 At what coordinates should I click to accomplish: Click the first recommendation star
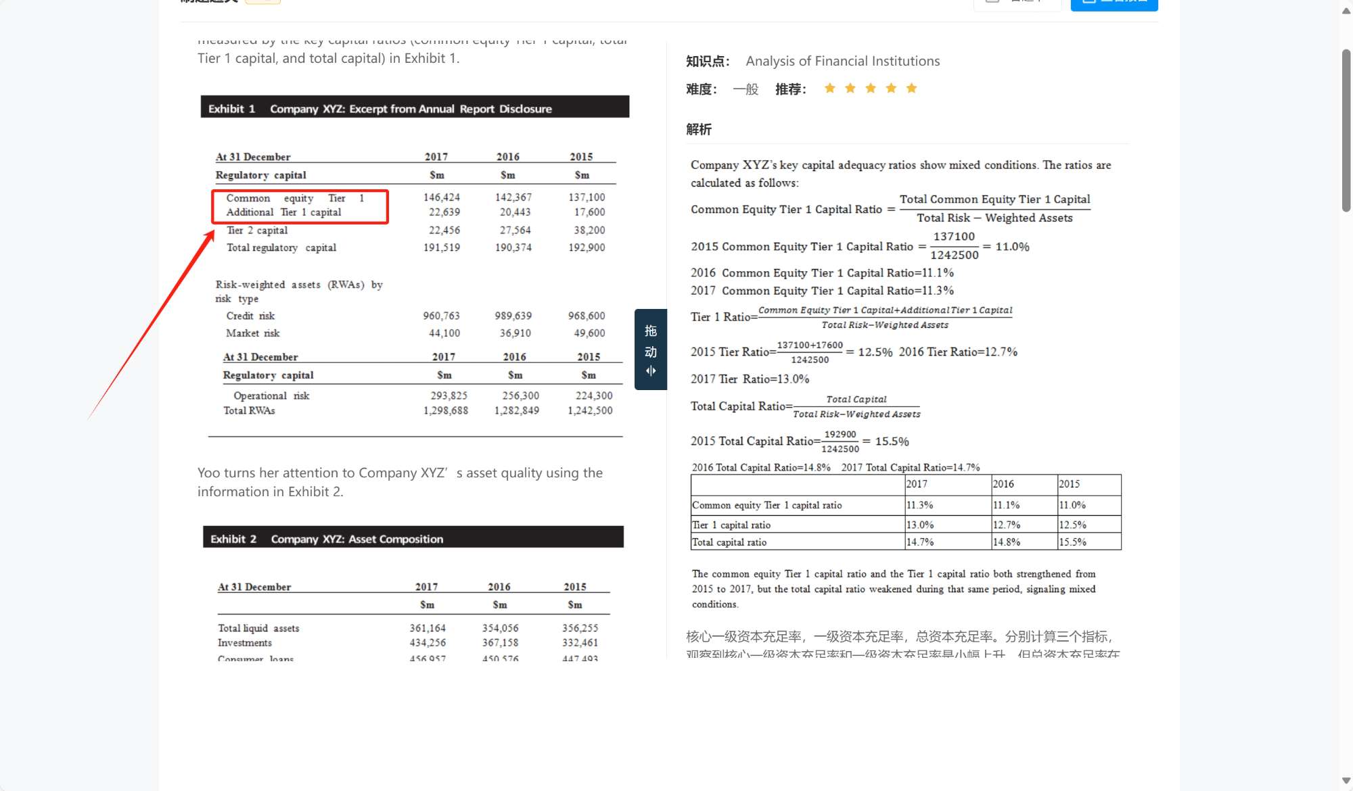[829, 89]
